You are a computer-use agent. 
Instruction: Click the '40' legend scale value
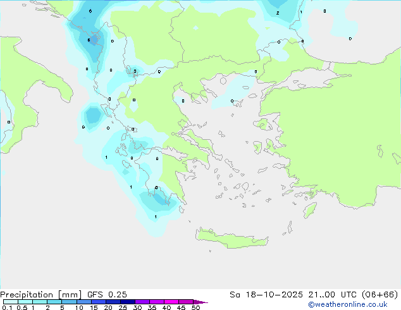pos(166,307)
